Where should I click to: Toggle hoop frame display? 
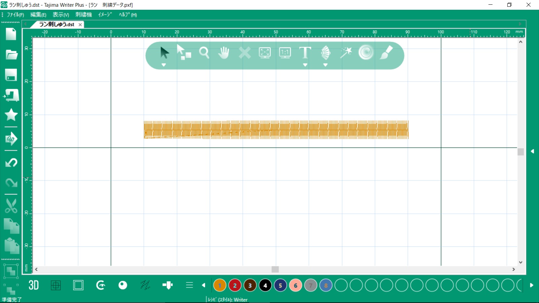(78, 285)
